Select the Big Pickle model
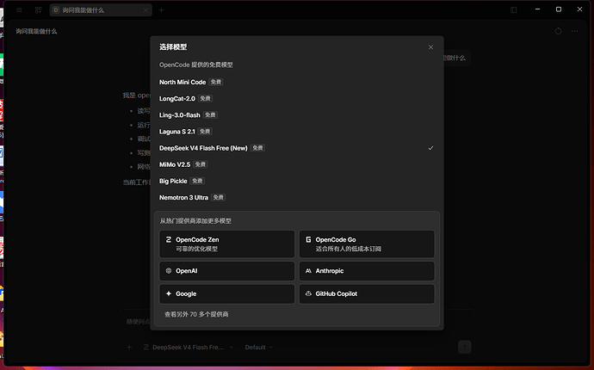This screenshot has width=594, height=370. coord(297,181)
